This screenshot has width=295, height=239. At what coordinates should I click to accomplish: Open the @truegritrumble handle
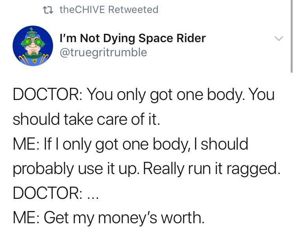point(103,52)
